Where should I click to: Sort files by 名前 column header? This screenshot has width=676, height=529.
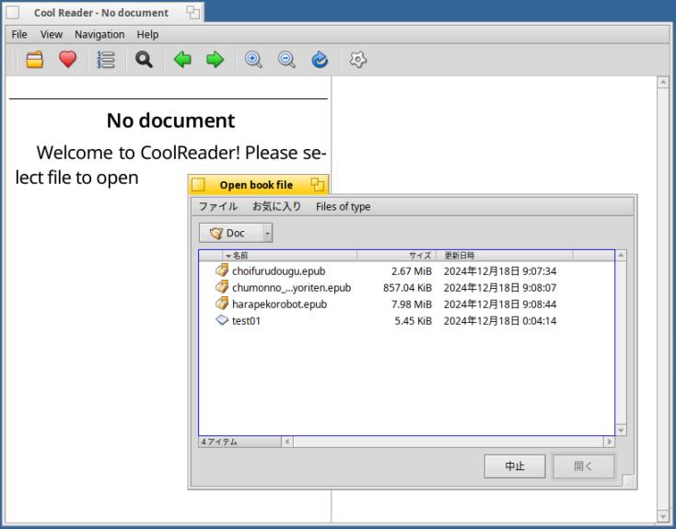290,256
